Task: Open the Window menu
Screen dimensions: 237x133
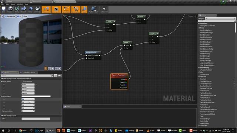Action: coord(20,4)
